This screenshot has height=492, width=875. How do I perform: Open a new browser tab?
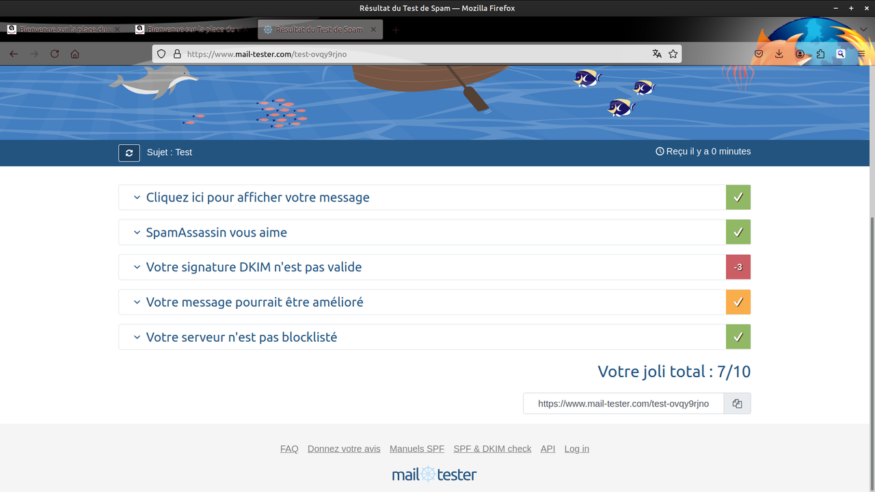pos(395,29)
